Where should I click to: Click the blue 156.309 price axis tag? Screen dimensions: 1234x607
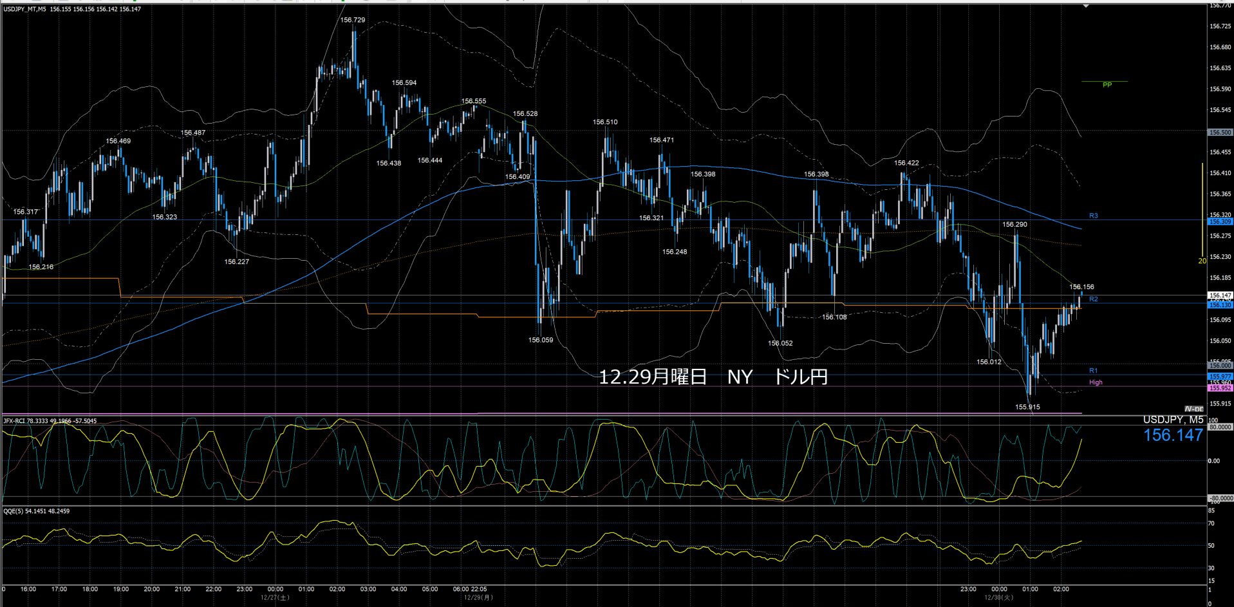[x=1220, y=221]
